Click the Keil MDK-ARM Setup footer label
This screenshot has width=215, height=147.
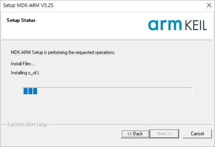tap(27, 125)
